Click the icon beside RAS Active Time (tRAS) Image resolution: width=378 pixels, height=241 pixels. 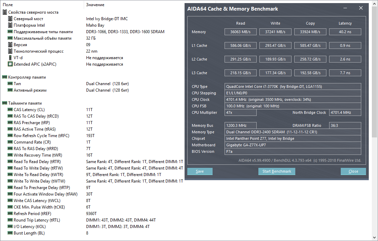coord(10,129)
